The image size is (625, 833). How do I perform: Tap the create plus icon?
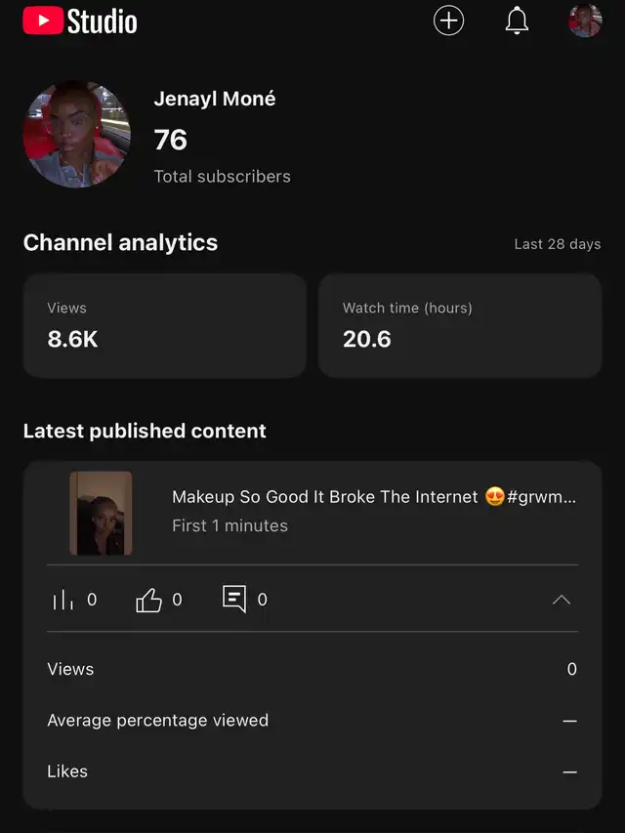coord(448,21)
